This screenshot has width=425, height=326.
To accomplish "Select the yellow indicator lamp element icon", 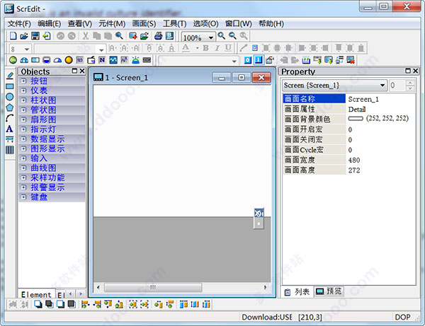I will 69,60.
